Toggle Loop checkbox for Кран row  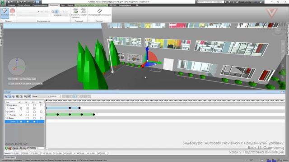coord(28,108)
